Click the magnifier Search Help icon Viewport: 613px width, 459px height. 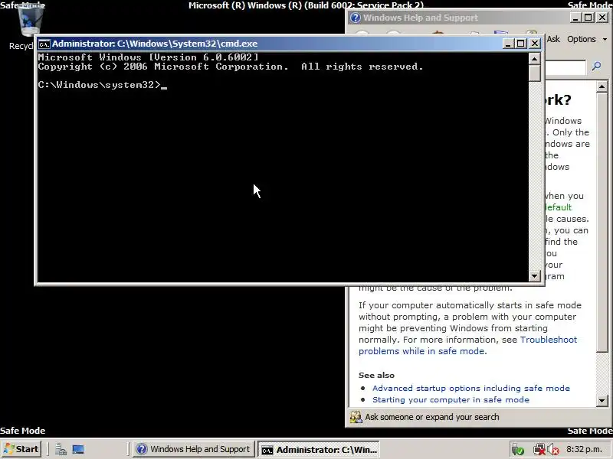tap(597, 67)
